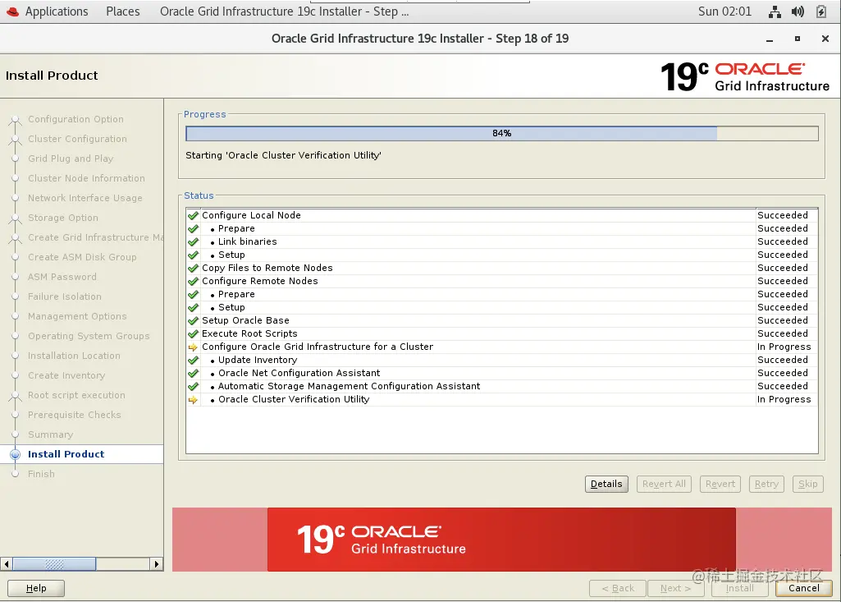This screenshot has height=602, width=841.
Task: Click the Copy Files to Remote Nodes row
Action: click(x=501, y=268)
